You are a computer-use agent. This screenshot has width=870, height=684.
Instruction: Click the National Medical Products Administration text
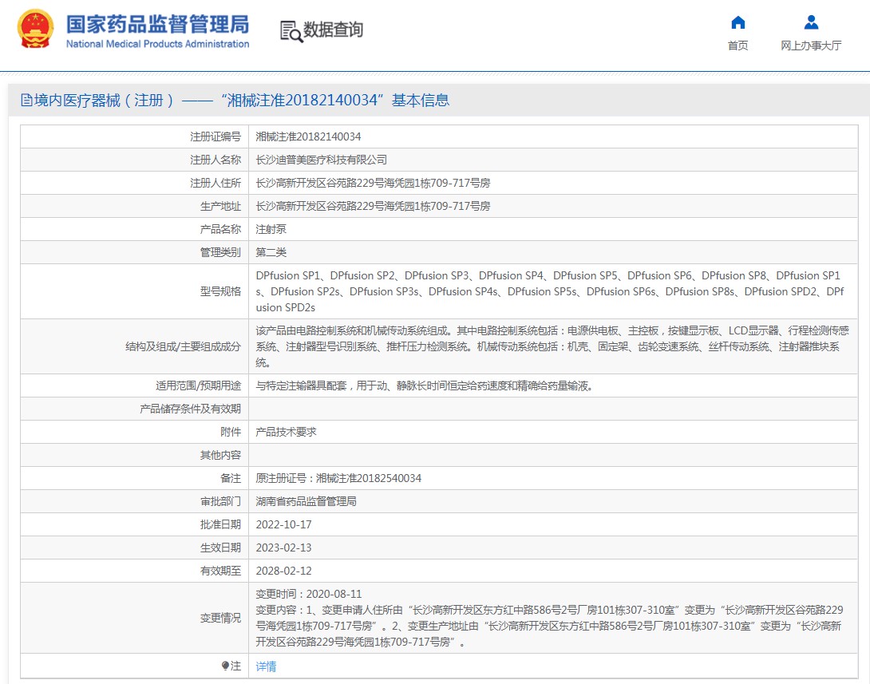157,44
